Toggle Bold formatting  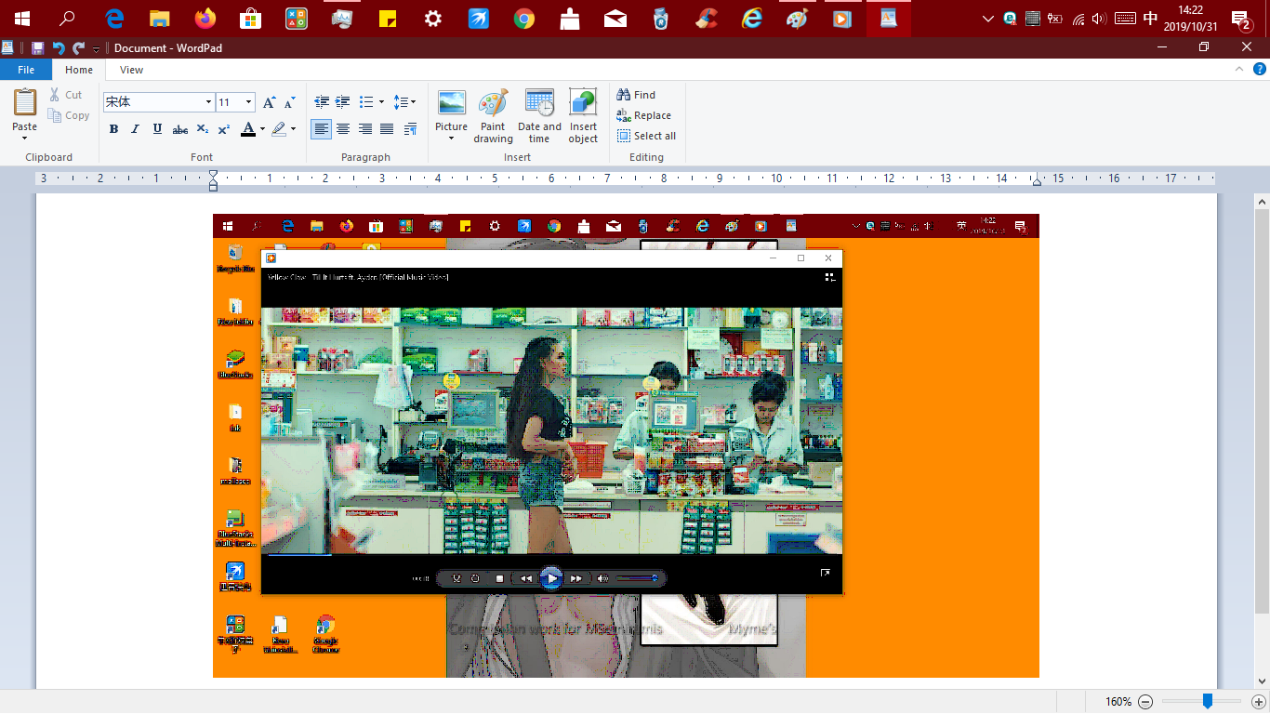[113, 129]
